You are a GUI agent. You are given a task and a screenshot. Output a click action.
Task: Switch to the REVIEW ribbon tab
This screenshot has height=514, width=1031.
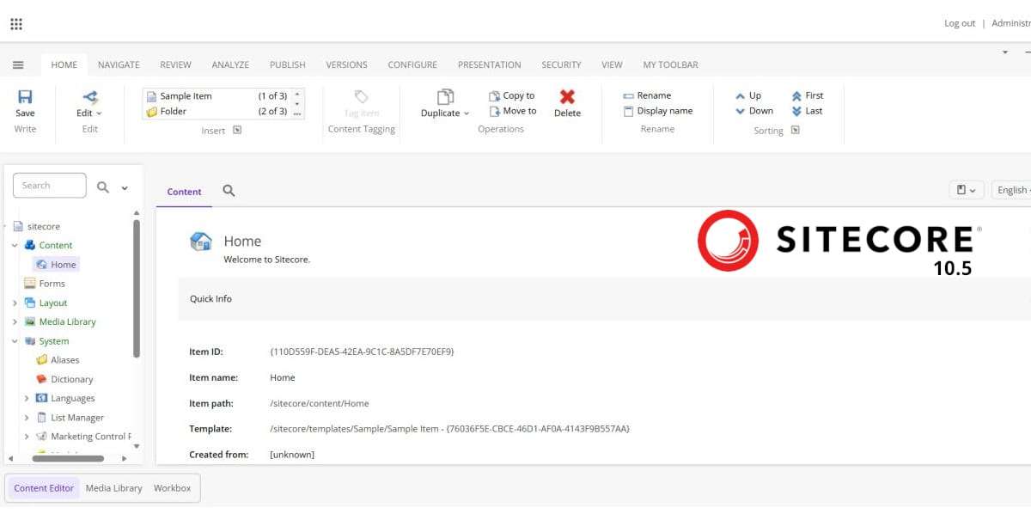pos(175,64)
